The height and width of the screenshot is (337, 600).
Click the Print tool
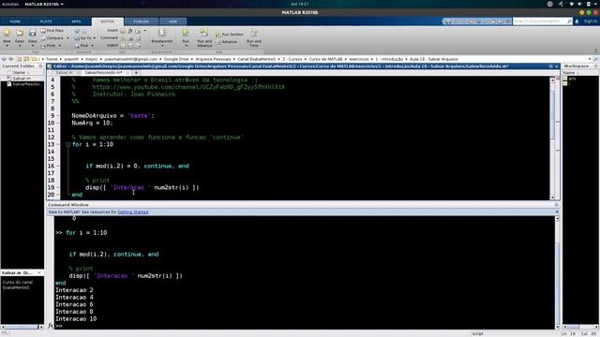(x=49, y=46)
